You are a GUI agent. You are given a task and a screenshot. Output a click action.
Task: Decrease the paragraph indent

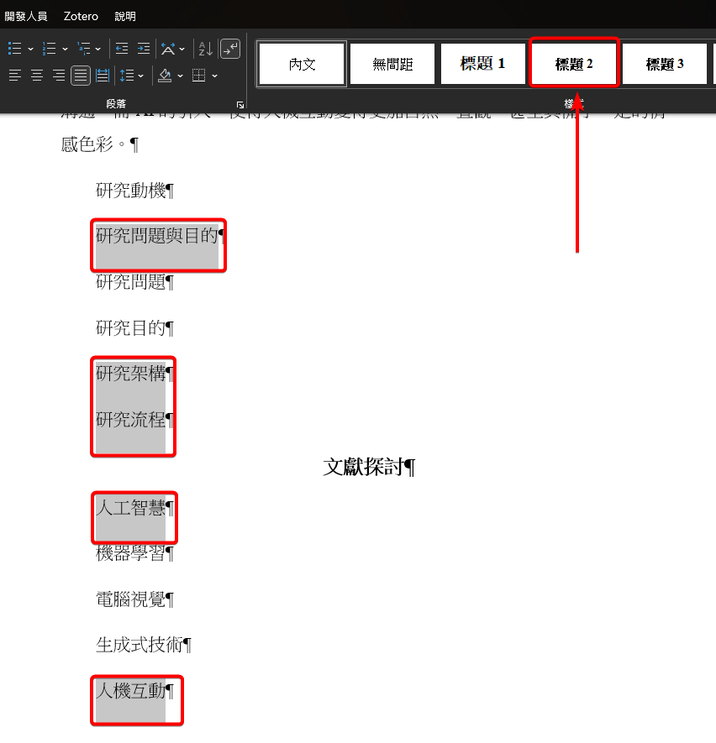[122, 49]
